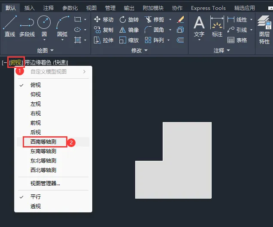Image resolution: width=273 pixels, height=227 pixels.
Task: Open the Add-ins (附加模块) tab
Action: coord(153,8)
